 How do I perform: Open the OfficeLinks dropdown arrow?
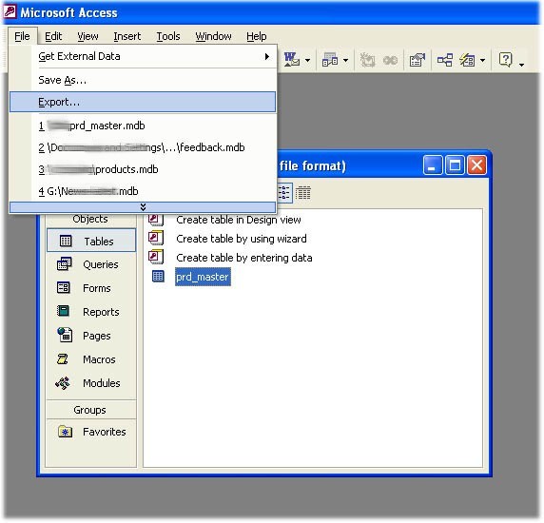pyautogui.click(x=308, y=60)
